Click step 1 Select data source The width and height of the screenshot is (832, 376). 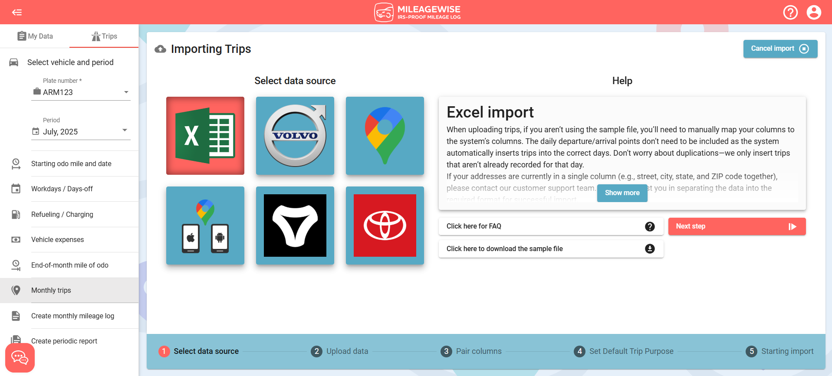pos(199,351)
